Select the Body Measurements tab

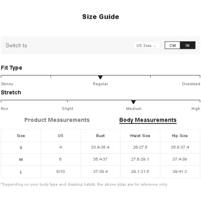(148, 120)
